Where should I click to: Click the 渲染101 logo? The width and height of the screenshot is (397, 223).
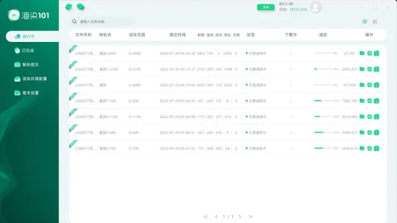click(x=28, y=16)
